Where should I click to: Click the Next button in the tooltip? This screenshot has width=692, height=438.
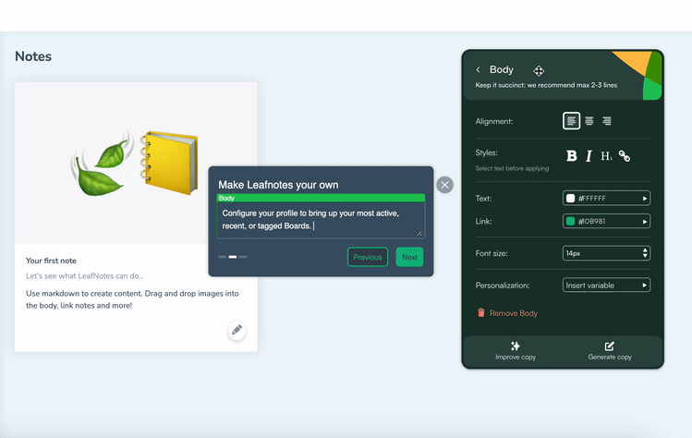coord(409,257)
